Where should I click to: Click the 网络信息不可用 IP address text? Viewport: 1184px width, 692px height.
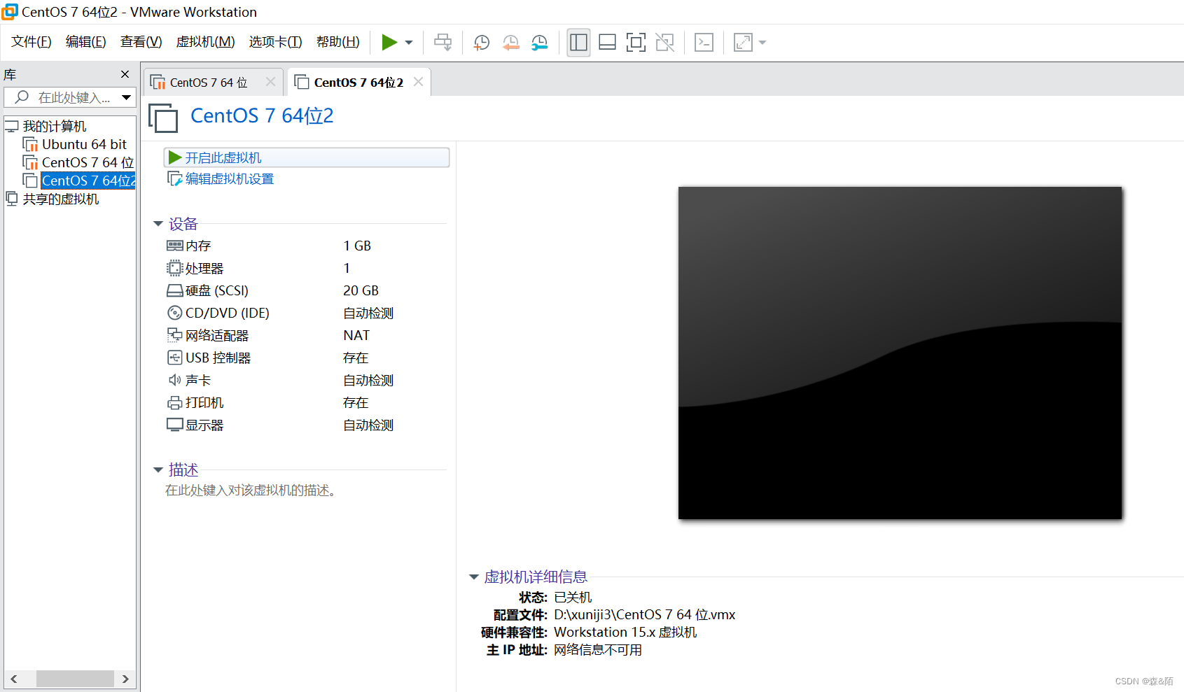598,649
